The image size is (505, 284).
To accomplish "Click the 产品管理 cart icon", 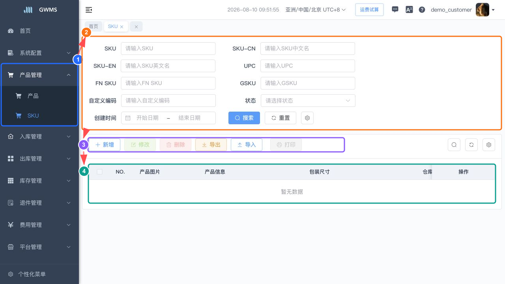I will pyautogui.click(x=11, y=75).
